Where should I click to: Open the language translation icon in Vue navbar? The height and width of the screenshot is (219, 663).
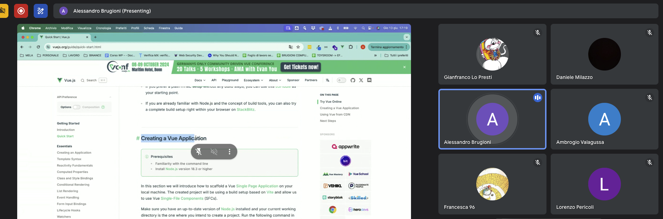[x=327, y=80]
